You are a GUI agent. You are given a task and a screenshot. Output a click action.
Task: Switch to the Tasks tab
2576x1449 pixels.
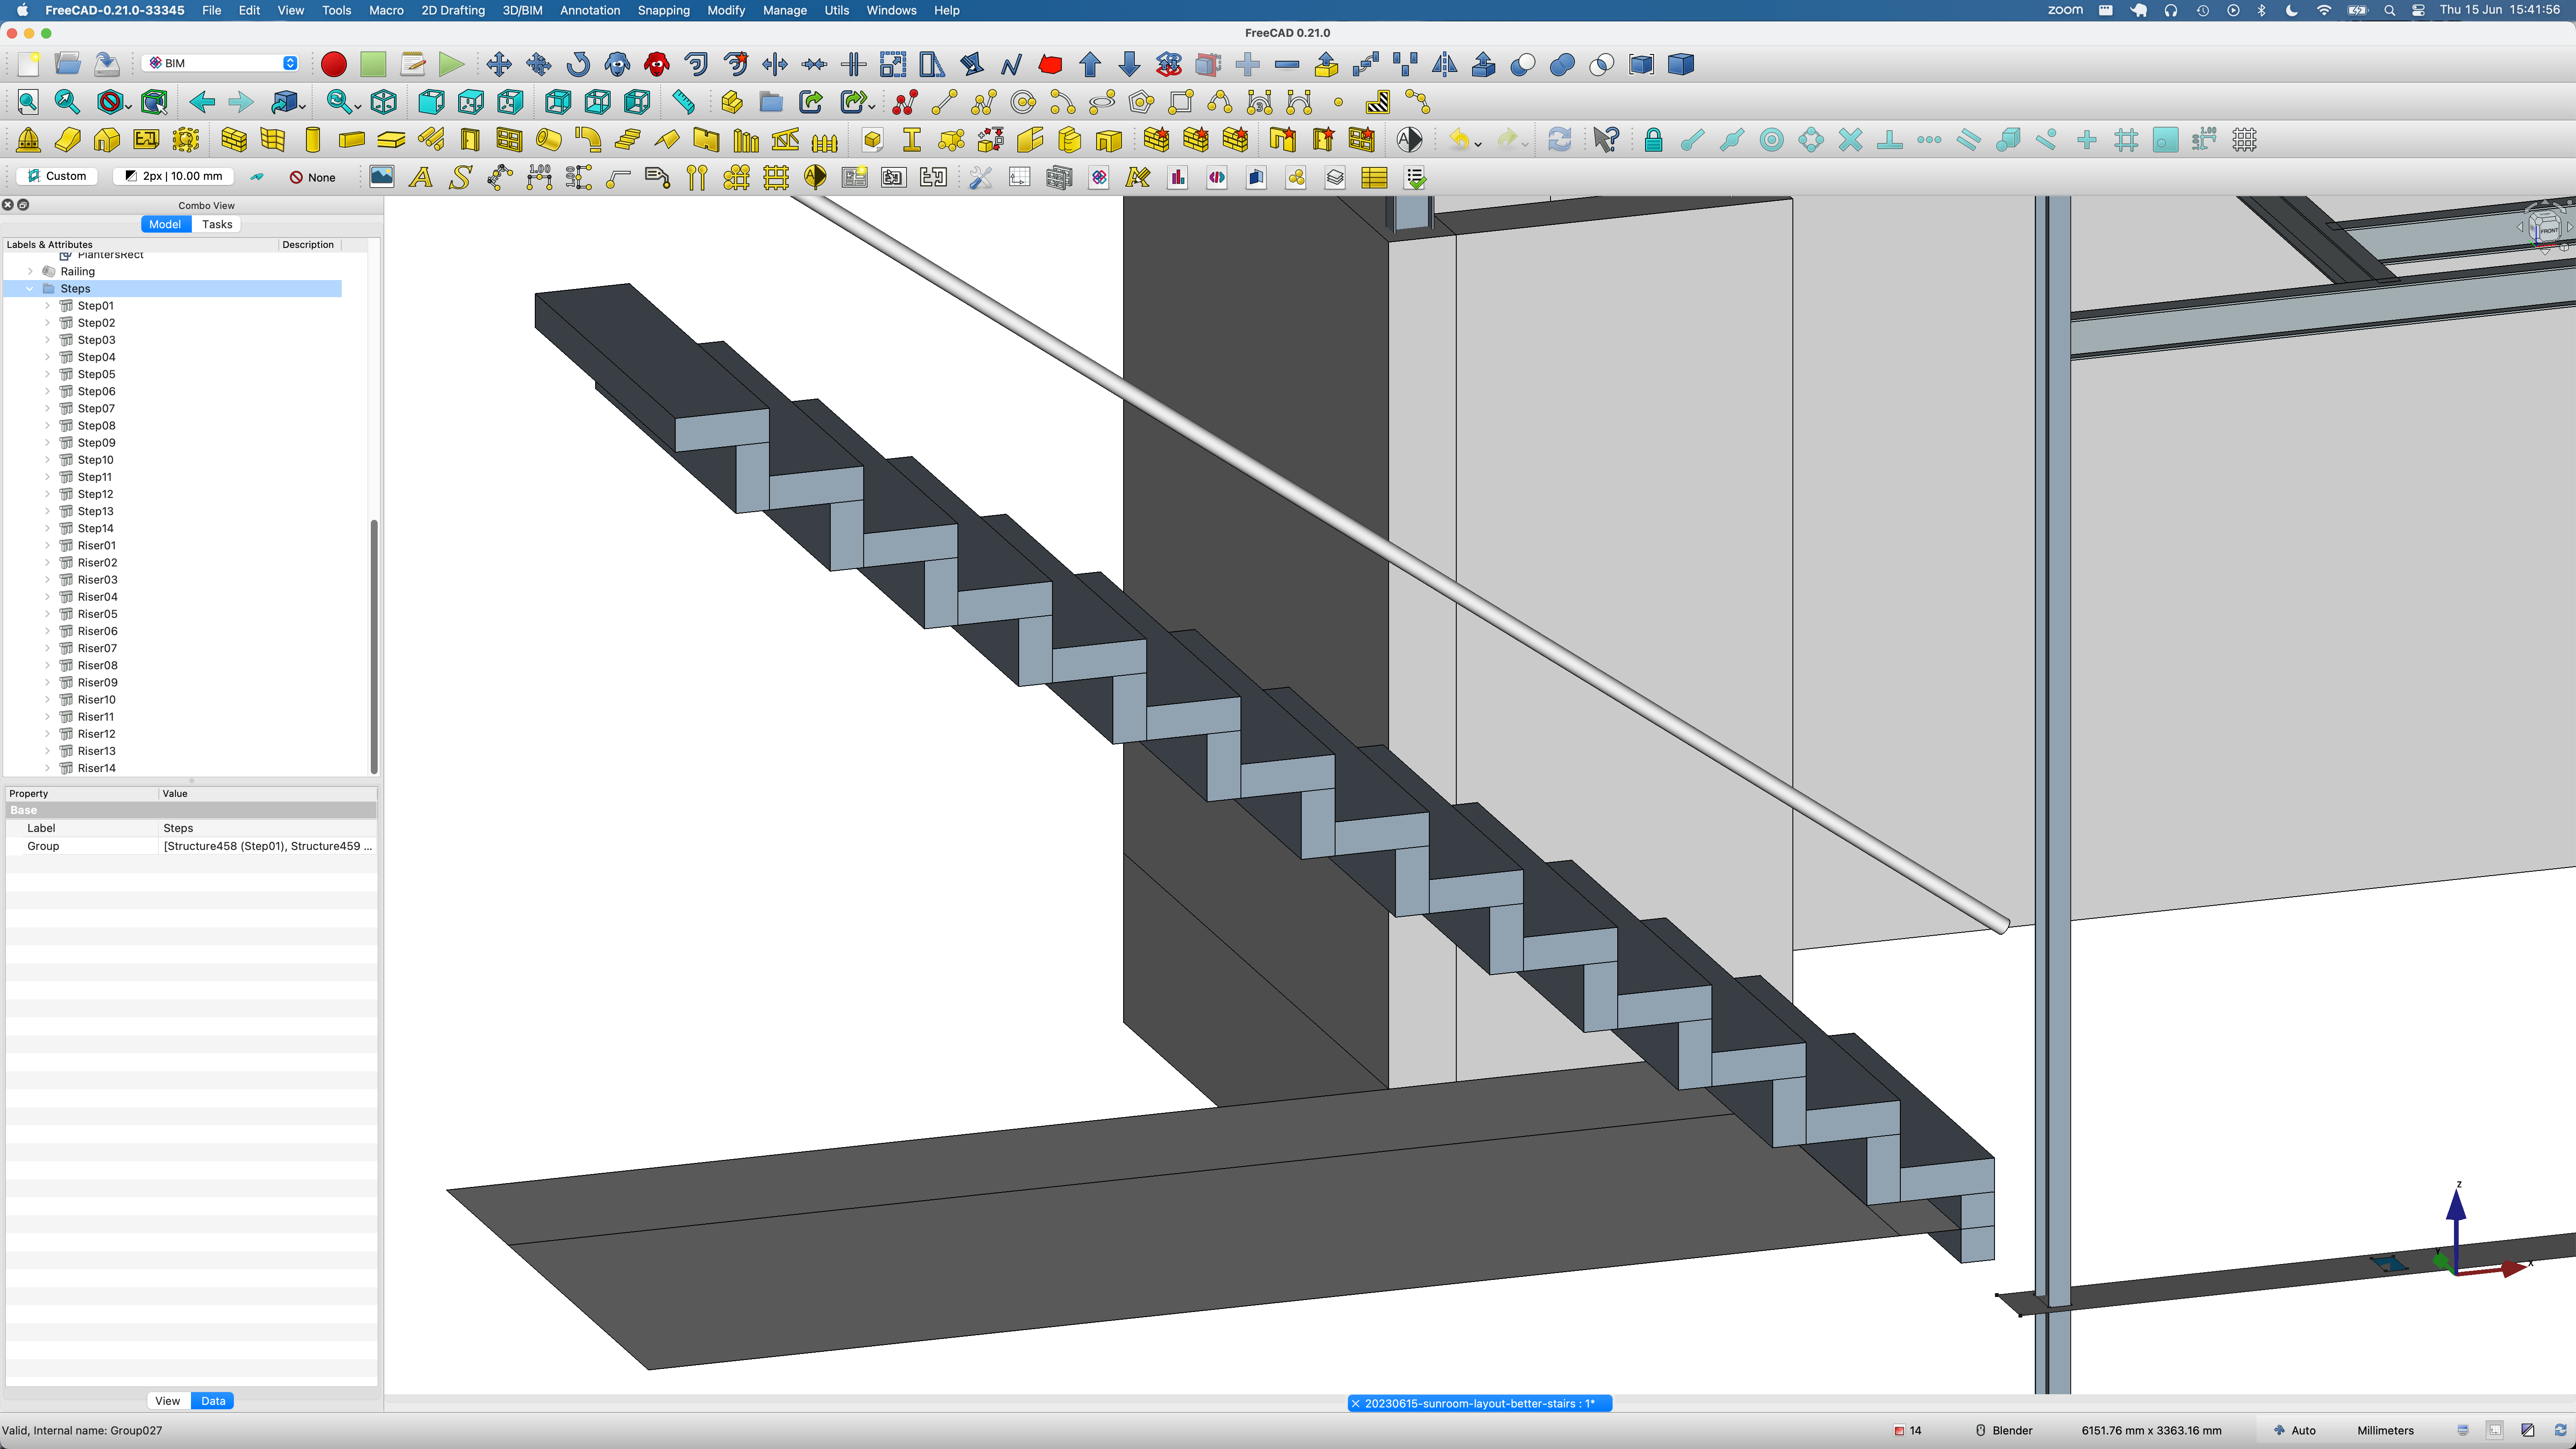coord(217,224)
